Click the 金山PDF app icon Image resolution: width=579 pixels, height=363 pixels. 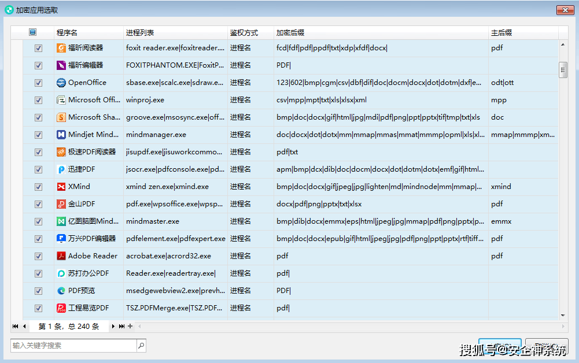(61, 204)
